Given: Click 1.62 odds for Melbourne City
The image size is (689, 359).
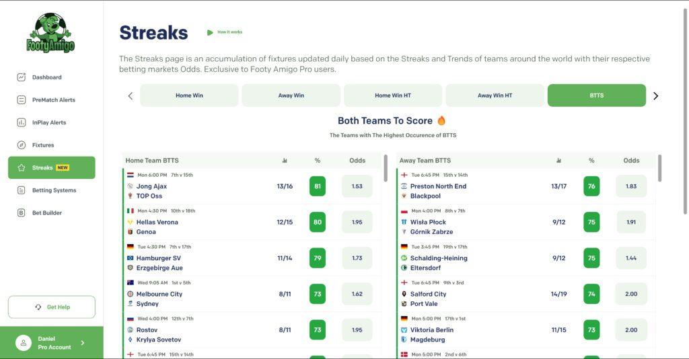Looking at the screenshot, I should pos(357,294).
